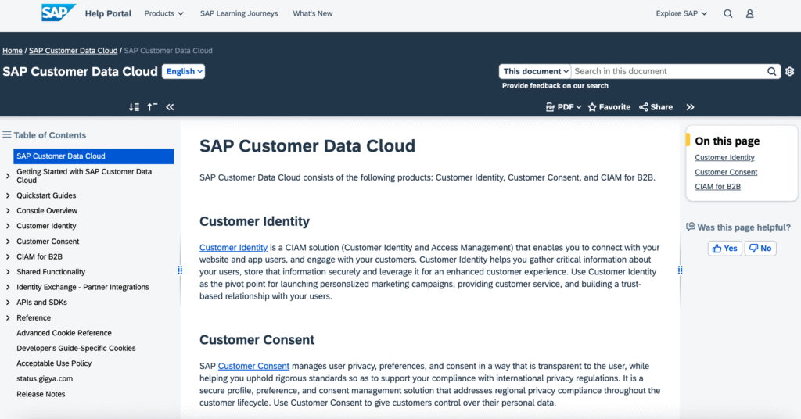801x419 pixels.
Task: Open 'This document' search scope dropdown
Action: pyautogui.click(x=535, y=71)
